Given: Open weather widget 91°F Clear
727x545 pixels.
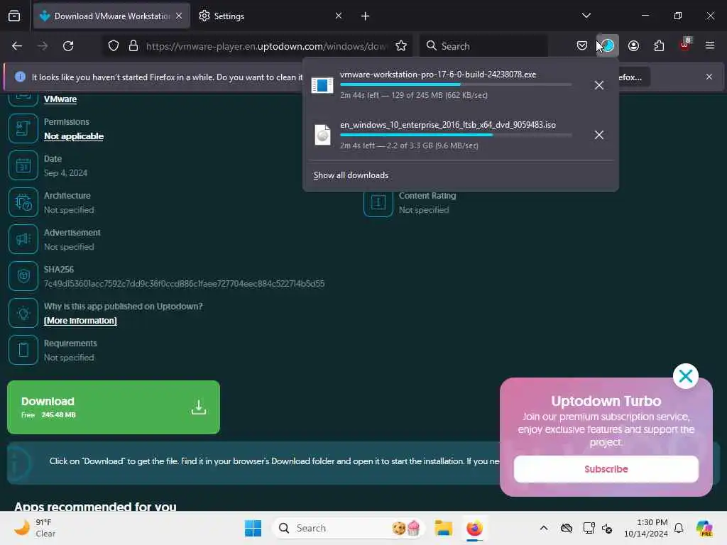Looking at the screenshot, I should (35, 528).
